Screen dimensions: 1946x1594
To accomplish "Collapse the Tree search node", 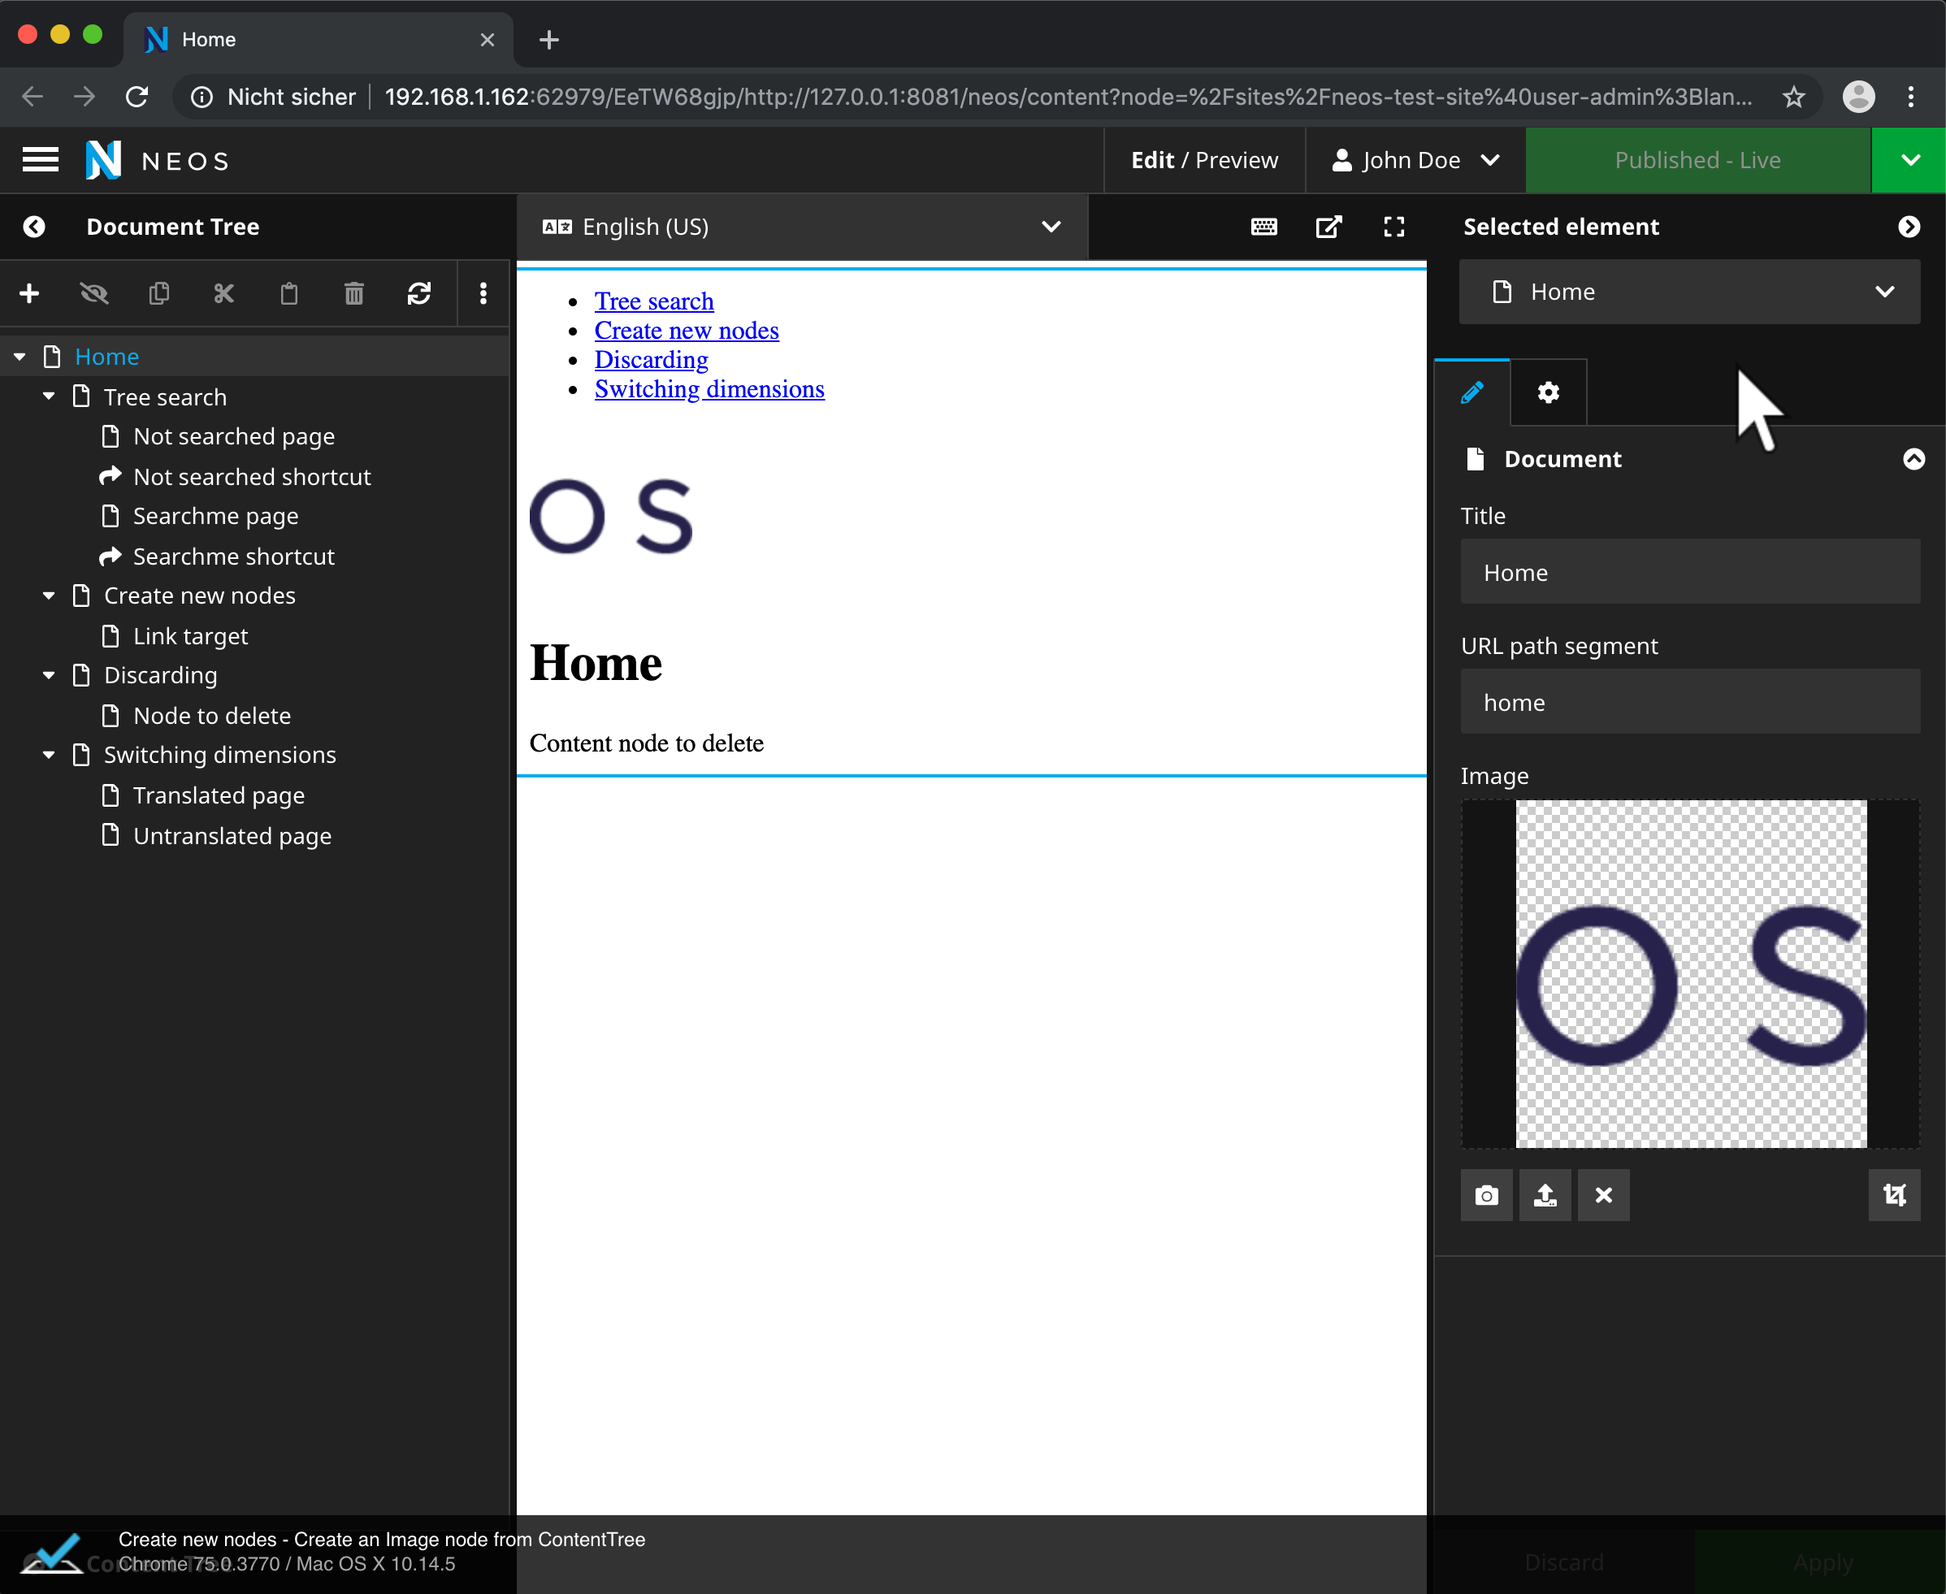I will pyautogui.click(x=49, y=396).
